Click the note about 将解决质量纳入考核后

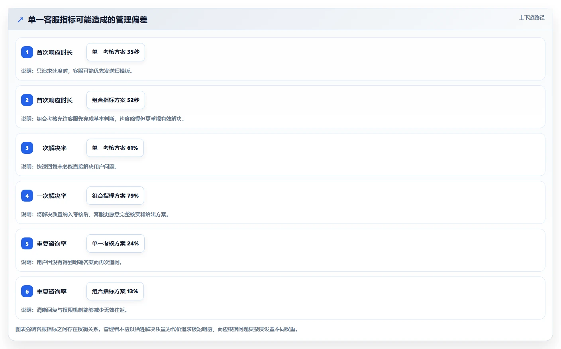coord(95,214)
